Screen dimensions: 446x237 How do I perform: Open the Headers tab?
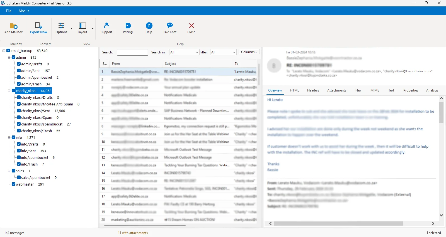(x=313, y=90)
